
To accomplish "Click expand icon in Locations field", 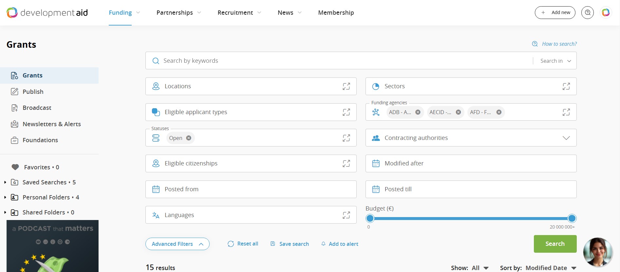I will [x=346, y=86].
